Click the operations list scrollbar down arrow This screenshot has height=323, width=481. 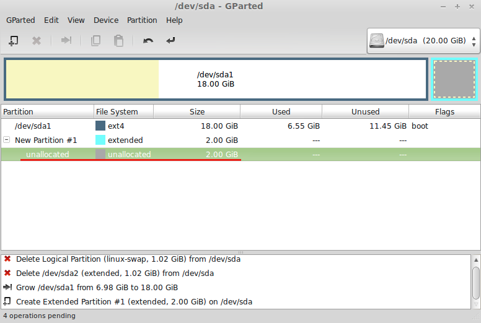(x=476, y=304)
